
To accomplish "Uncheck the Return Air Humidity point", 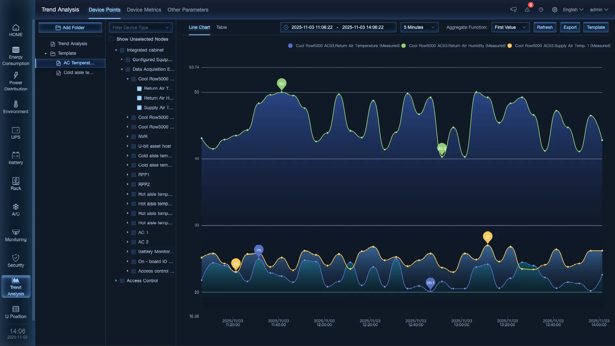I will tap(139, 98).
